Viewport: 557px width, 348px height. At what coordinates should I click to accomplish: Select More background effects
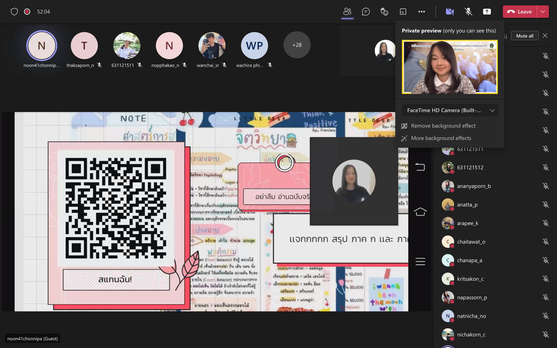(x=441, y=138)
